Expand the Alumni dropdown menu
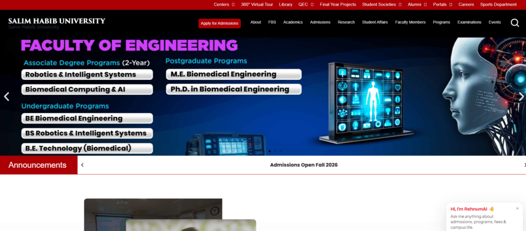 417,5
